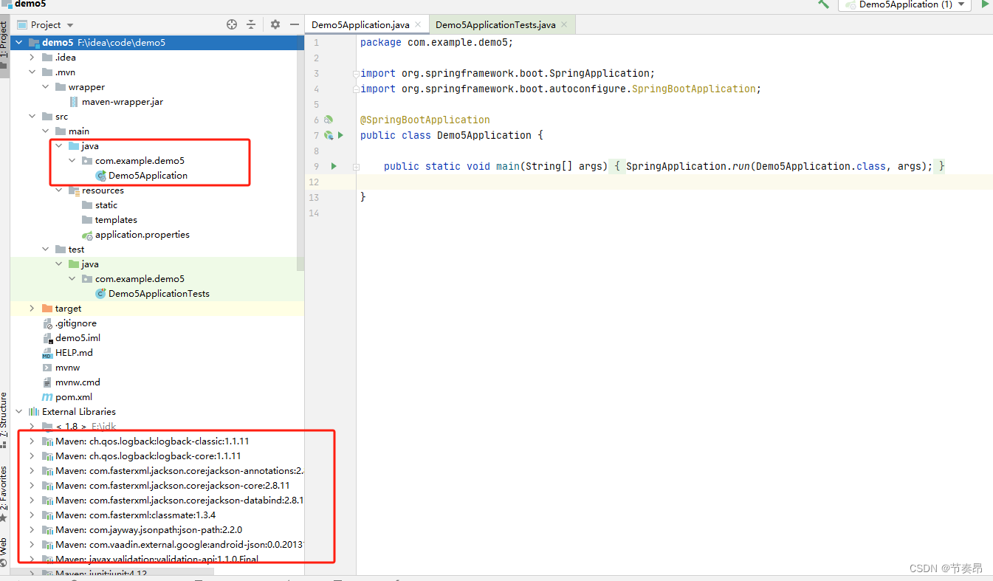This screenshot has width=993, height=581.
Task: Click the demo5.iml module file icon
Action: (x=48, y=338)
